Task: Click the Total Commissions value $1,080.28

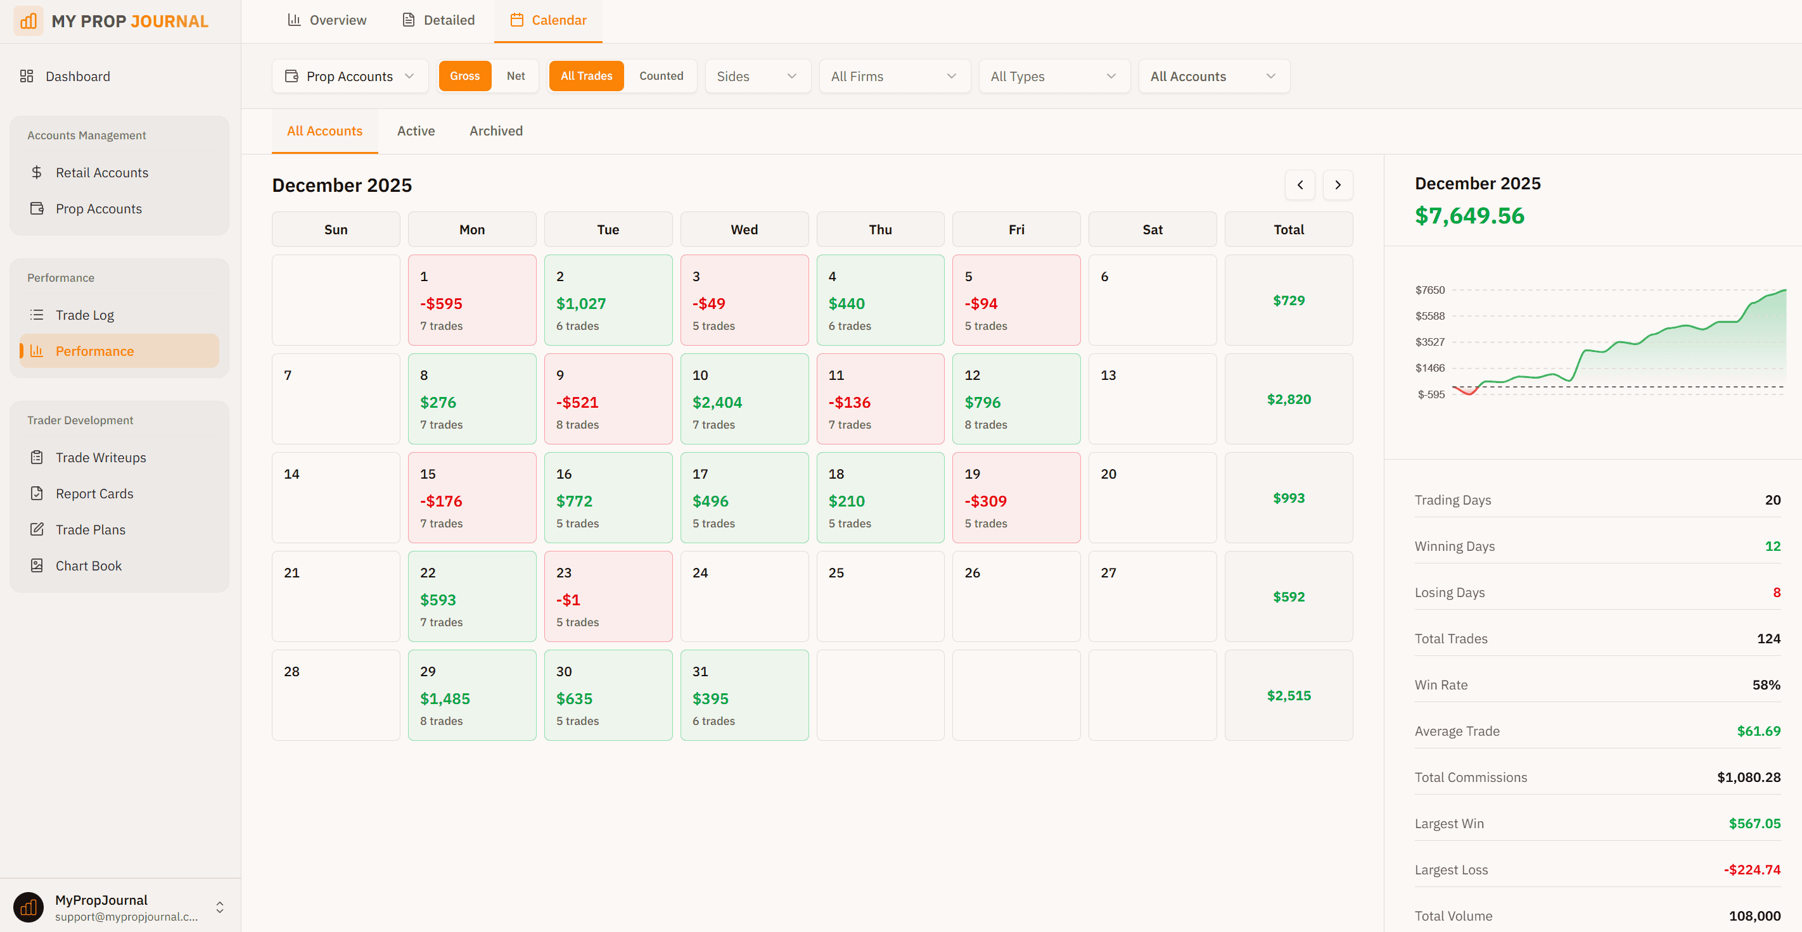Action: (1749, 778)
